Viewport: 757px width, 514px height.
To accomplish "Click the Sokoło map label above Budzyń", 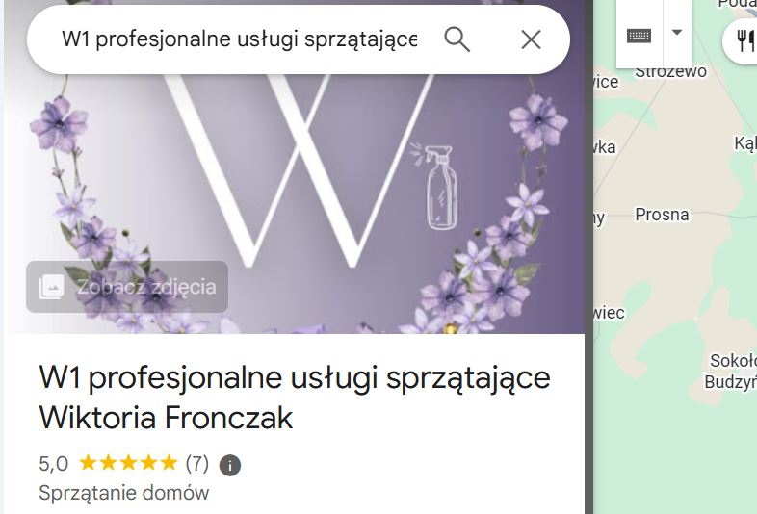I will (x=733, y=361).
